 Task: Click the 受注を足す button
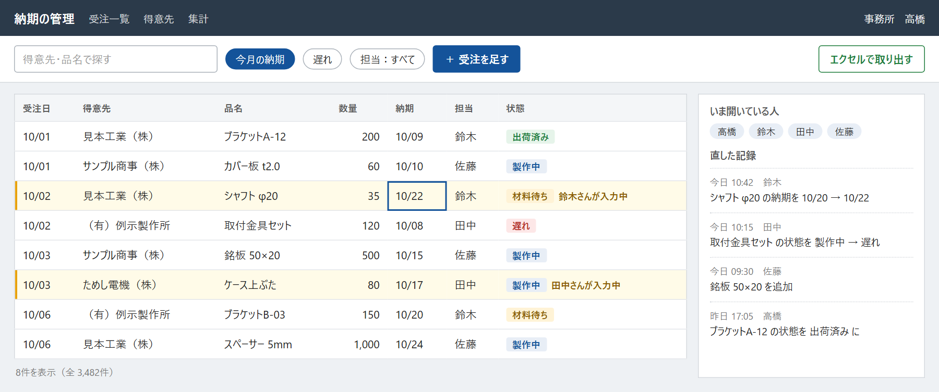click(x=476, y=59)
